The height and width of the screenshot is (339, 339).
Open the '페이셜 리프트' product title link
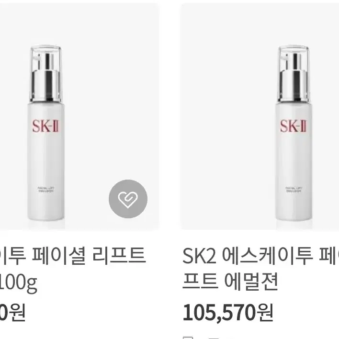(x=73, y=257)
